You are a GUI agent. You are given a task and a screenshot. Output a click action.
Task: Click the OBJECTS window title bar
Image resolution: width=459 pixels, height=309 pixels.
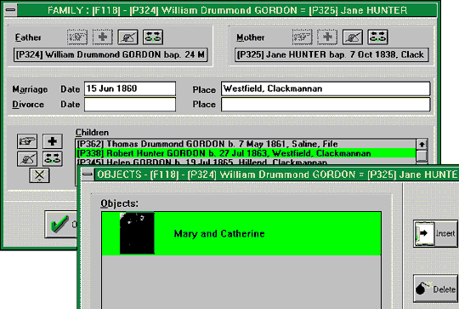point(276,175)
